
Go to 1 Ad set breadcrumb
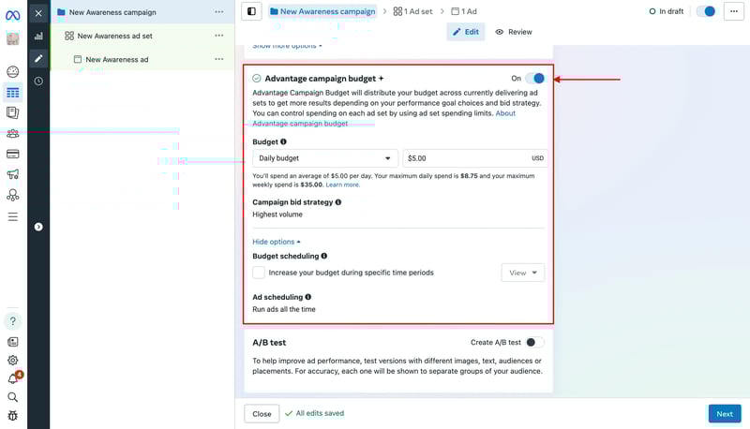pyautogui.click(x=412, y=11)
